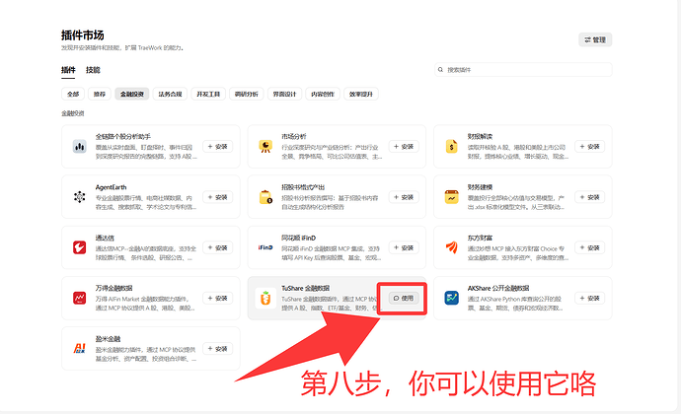Click the 万得金融数据 red chart icon
681x414 pixels.
pyautogui.click(x=80, y=298)
